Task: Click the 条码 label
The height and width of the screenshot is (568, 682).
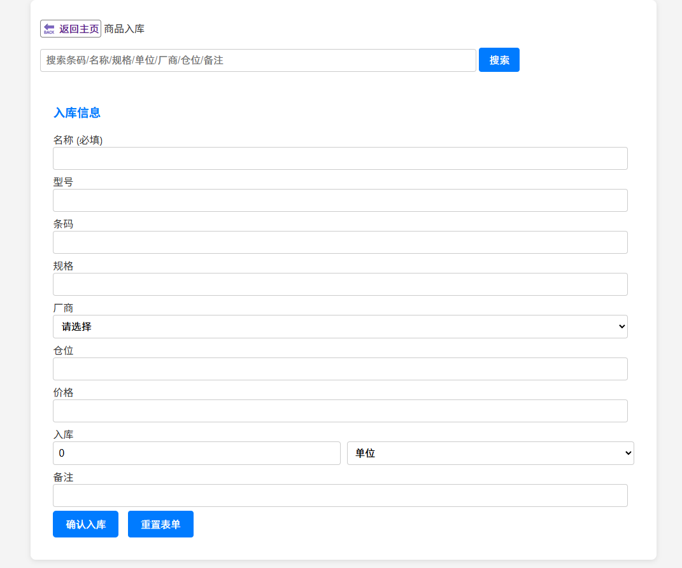Action: tap(63, 224)
